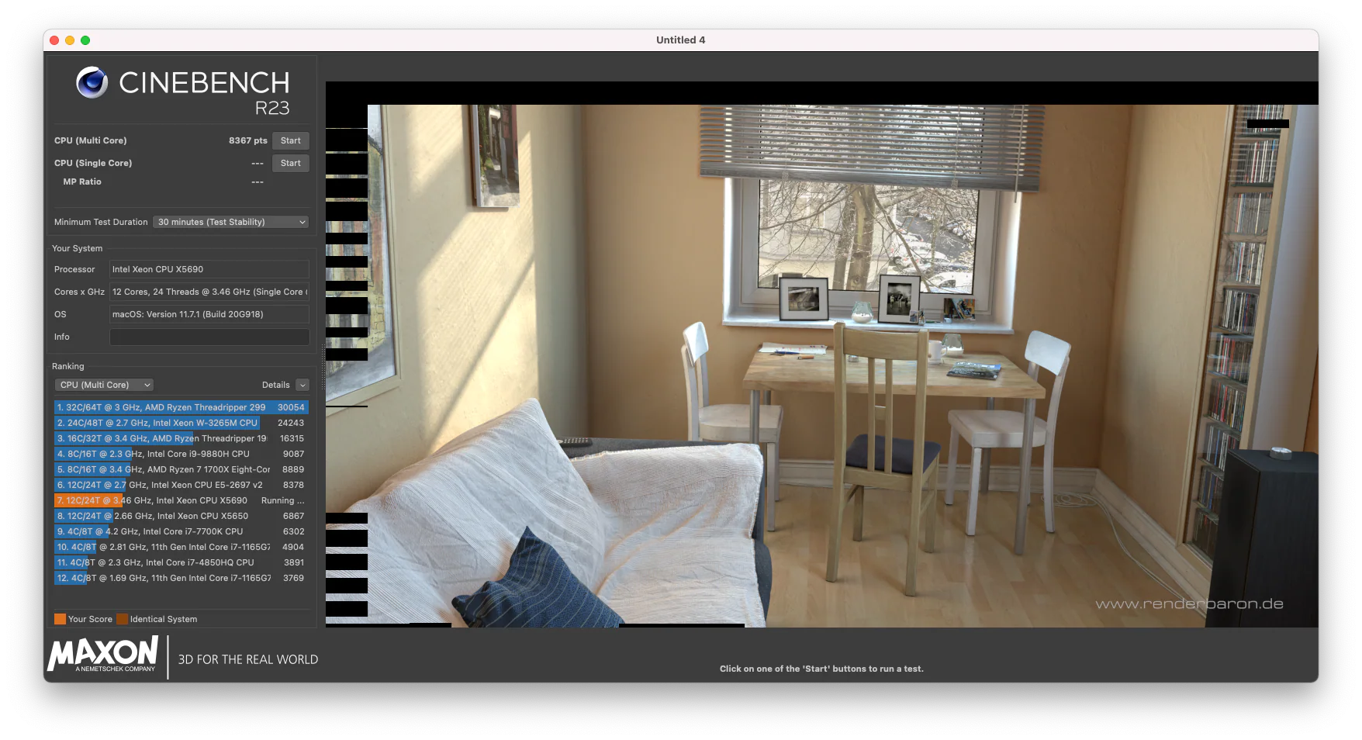Image resolution: width=1362 pixels, height=740 pixels.
Task: Select the top-ranked AMD Ryzen Threadripper entry
Action: point(178,407)
